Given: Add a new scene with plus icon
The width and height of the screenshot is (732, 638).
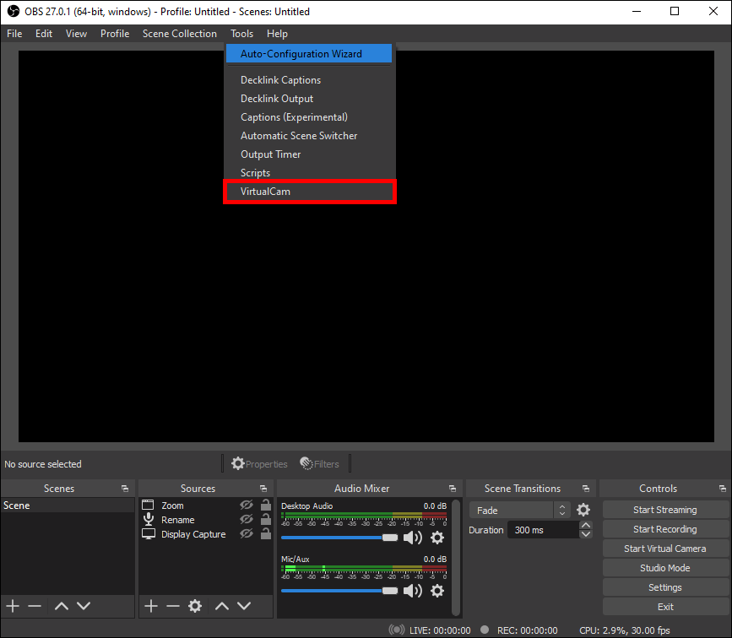Looking at the screenshot, I should coord(12,605).
